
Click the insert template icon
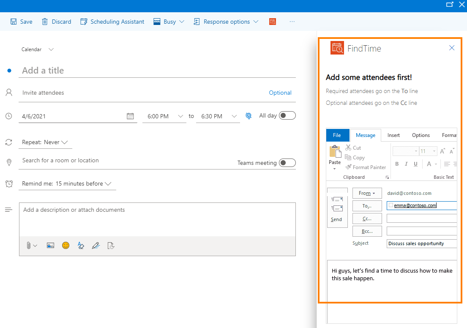(x=111, y=246)
